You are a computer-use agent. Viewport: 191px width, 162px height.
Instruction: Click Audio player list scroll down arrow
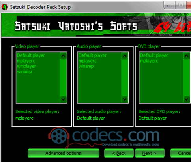(125, 99)
